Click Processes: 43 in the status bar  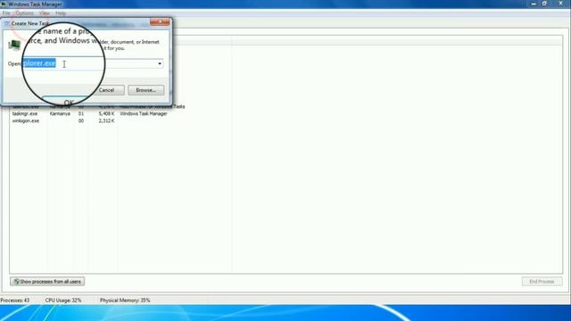15,300
